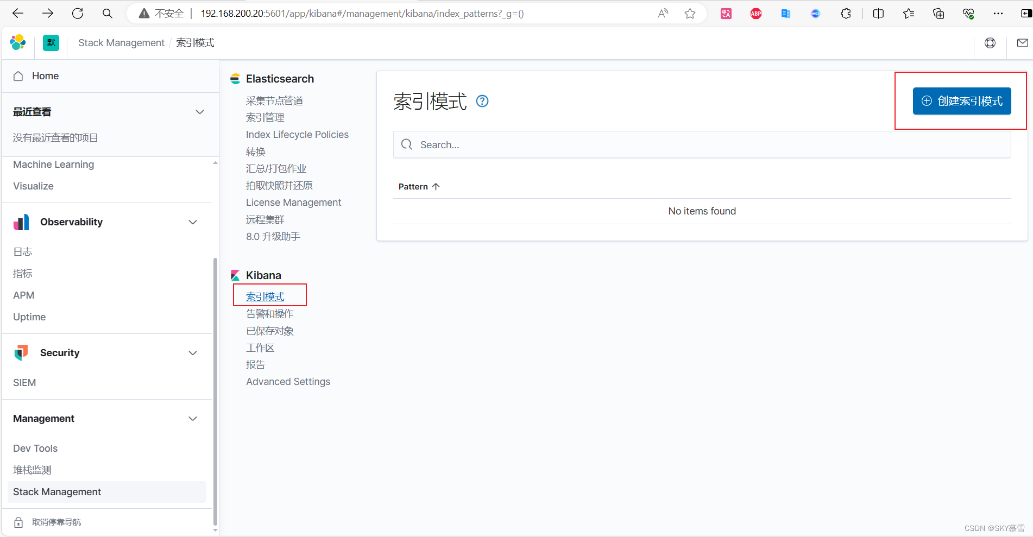Bookmark this page with the star icon

click(x=690, y=14)
